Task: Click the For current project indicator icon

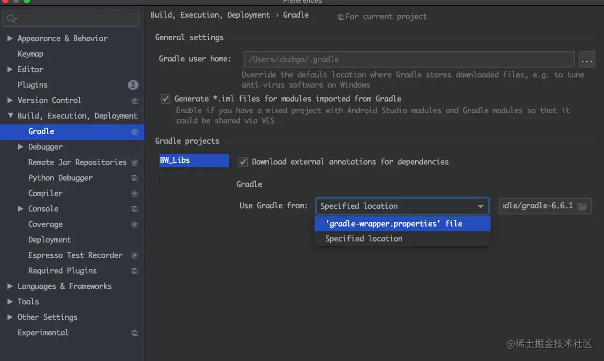Action: 340,17
